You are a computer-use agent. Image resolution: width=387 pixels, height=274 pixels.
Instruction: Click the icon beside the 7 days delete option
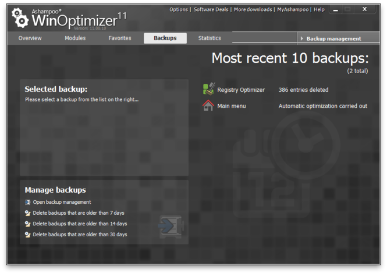point(28,213)
